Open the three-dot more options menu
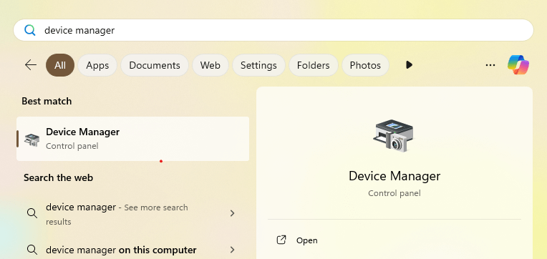The image size is (547, 259). click(x=490, y=65)
